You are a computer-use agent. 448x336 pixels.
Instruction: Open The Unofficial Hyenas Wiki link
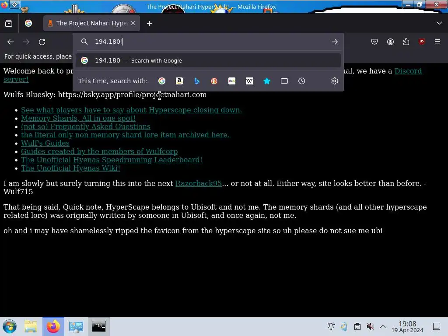tap(70, 168)
